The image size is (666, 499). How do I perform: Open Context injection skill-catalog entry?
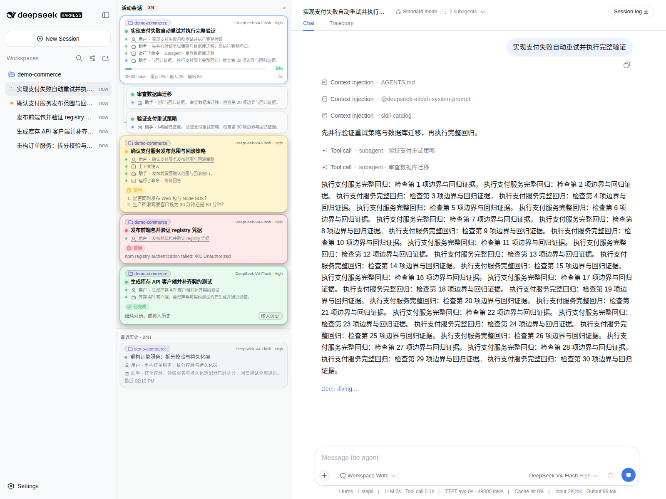(x=367, y=116)
